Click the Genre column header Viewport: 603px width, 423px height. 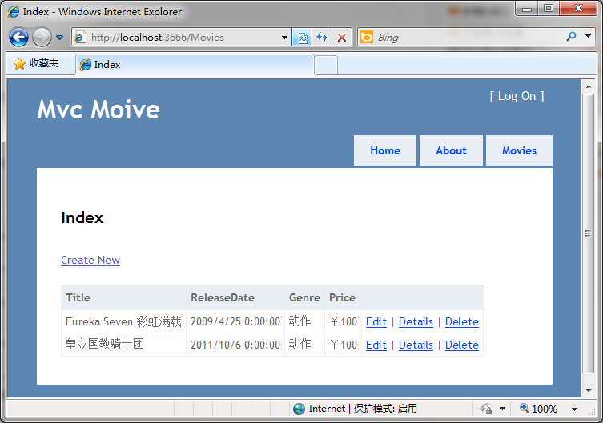click(304, 297)
